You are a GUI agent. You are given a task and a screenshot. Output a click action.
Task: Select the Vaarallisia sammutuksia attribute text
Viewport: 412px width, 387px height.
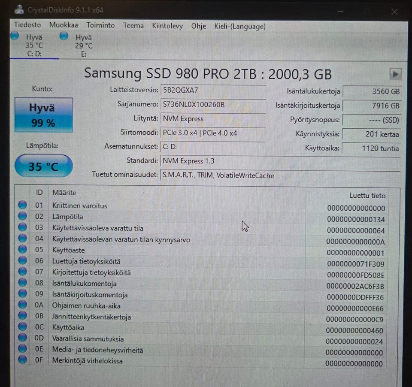click(88, 339)
